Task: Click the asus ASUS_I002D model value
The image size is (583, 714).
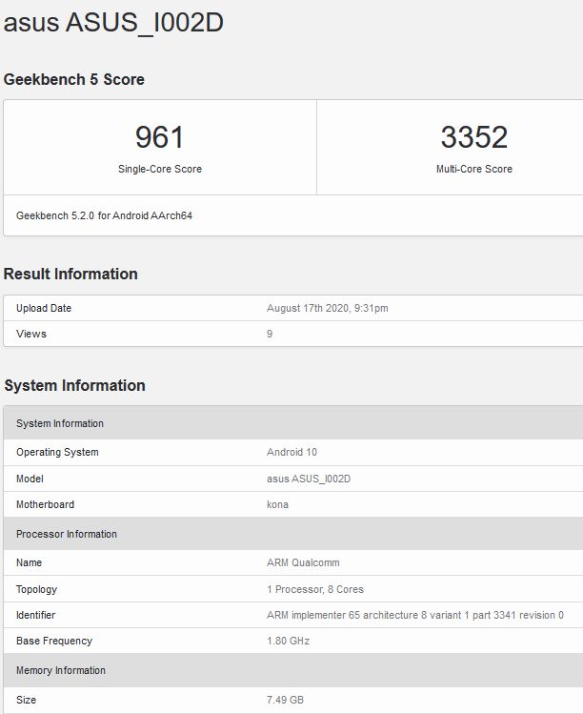Action: pyautogui.click(x=309, y=479)
